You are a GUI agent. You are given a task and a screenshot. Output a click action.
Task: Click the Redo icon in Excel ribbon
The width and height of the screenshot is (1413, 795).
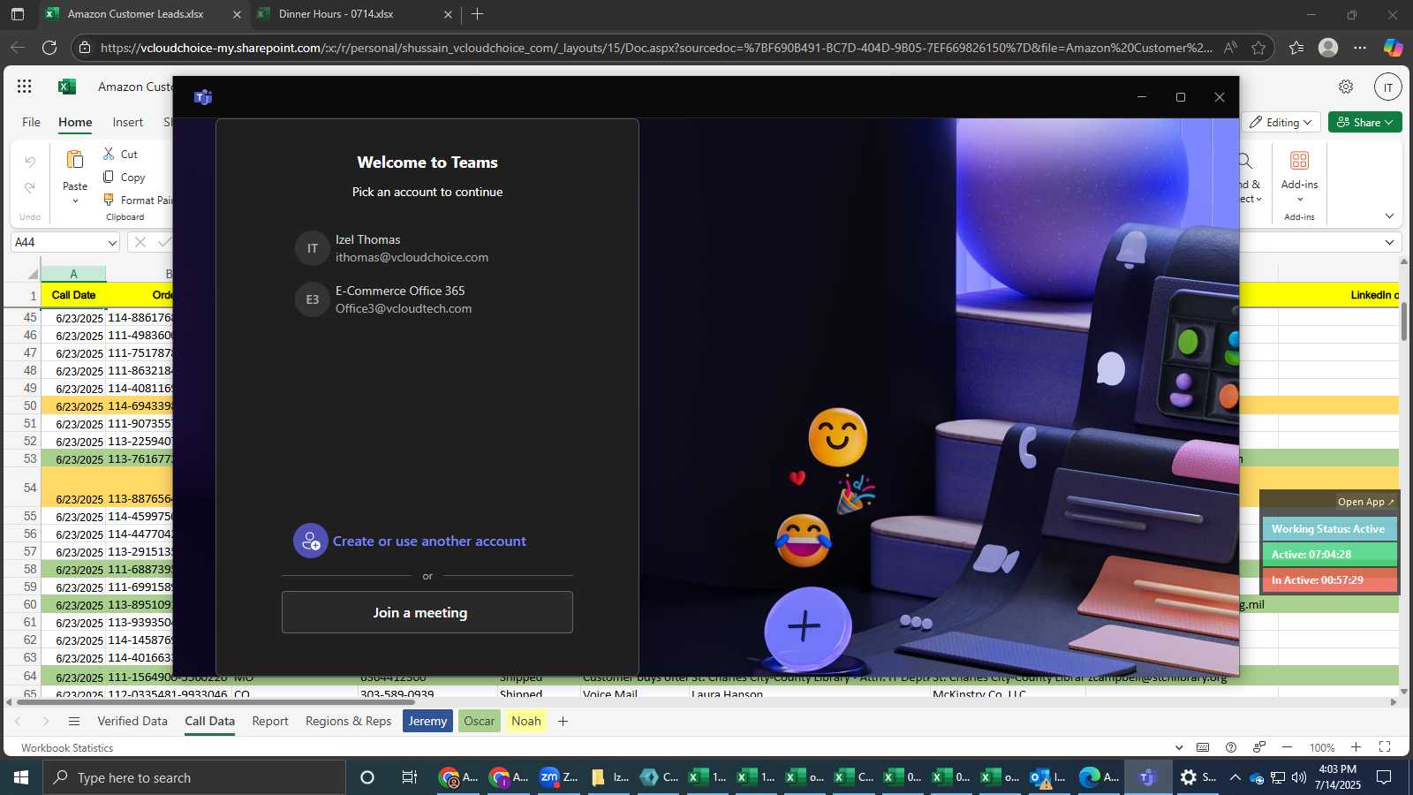click(x=30, y=187)
